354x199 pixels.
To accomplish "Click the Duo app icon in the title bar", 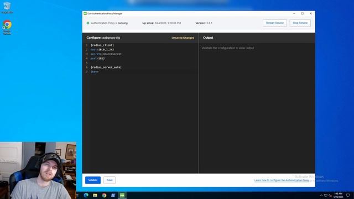I will (85, 13).
